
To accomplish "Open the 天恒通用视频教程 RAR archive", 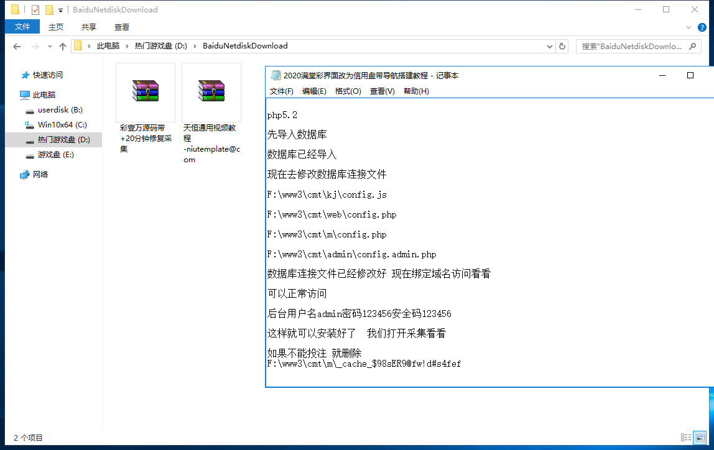I will click(211, 91).
